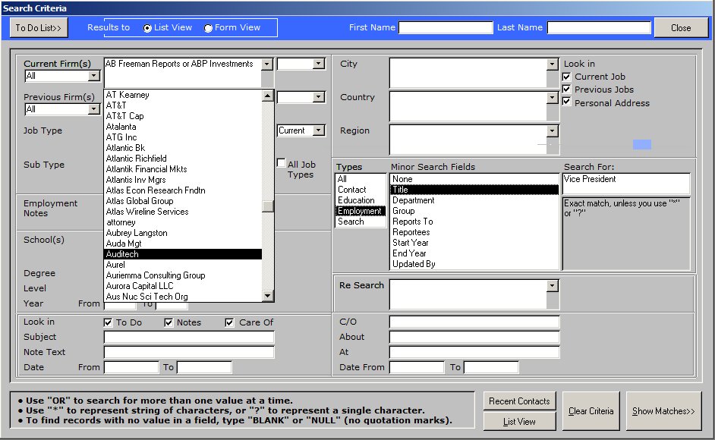Expand the Country dropdown arrow

click(x=553, y=98)
